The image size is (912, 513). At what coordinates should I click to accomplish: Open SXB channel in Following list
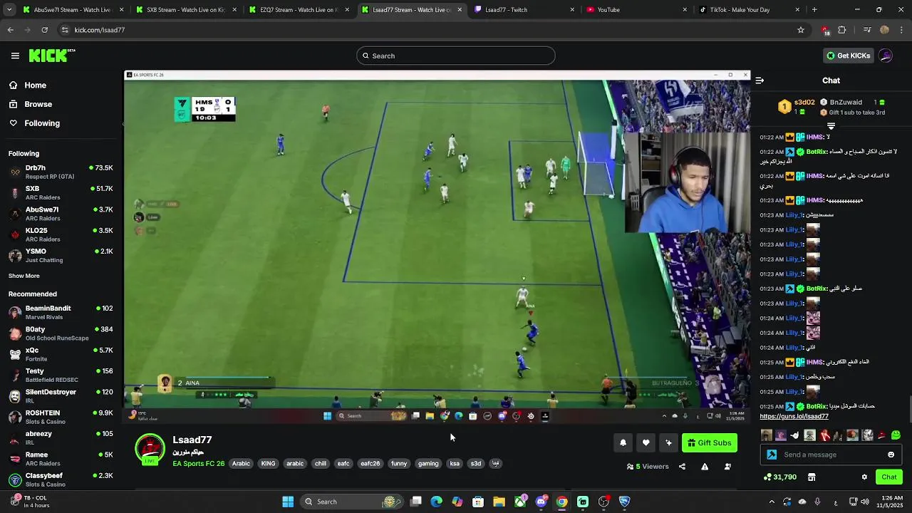coord(61,193)
